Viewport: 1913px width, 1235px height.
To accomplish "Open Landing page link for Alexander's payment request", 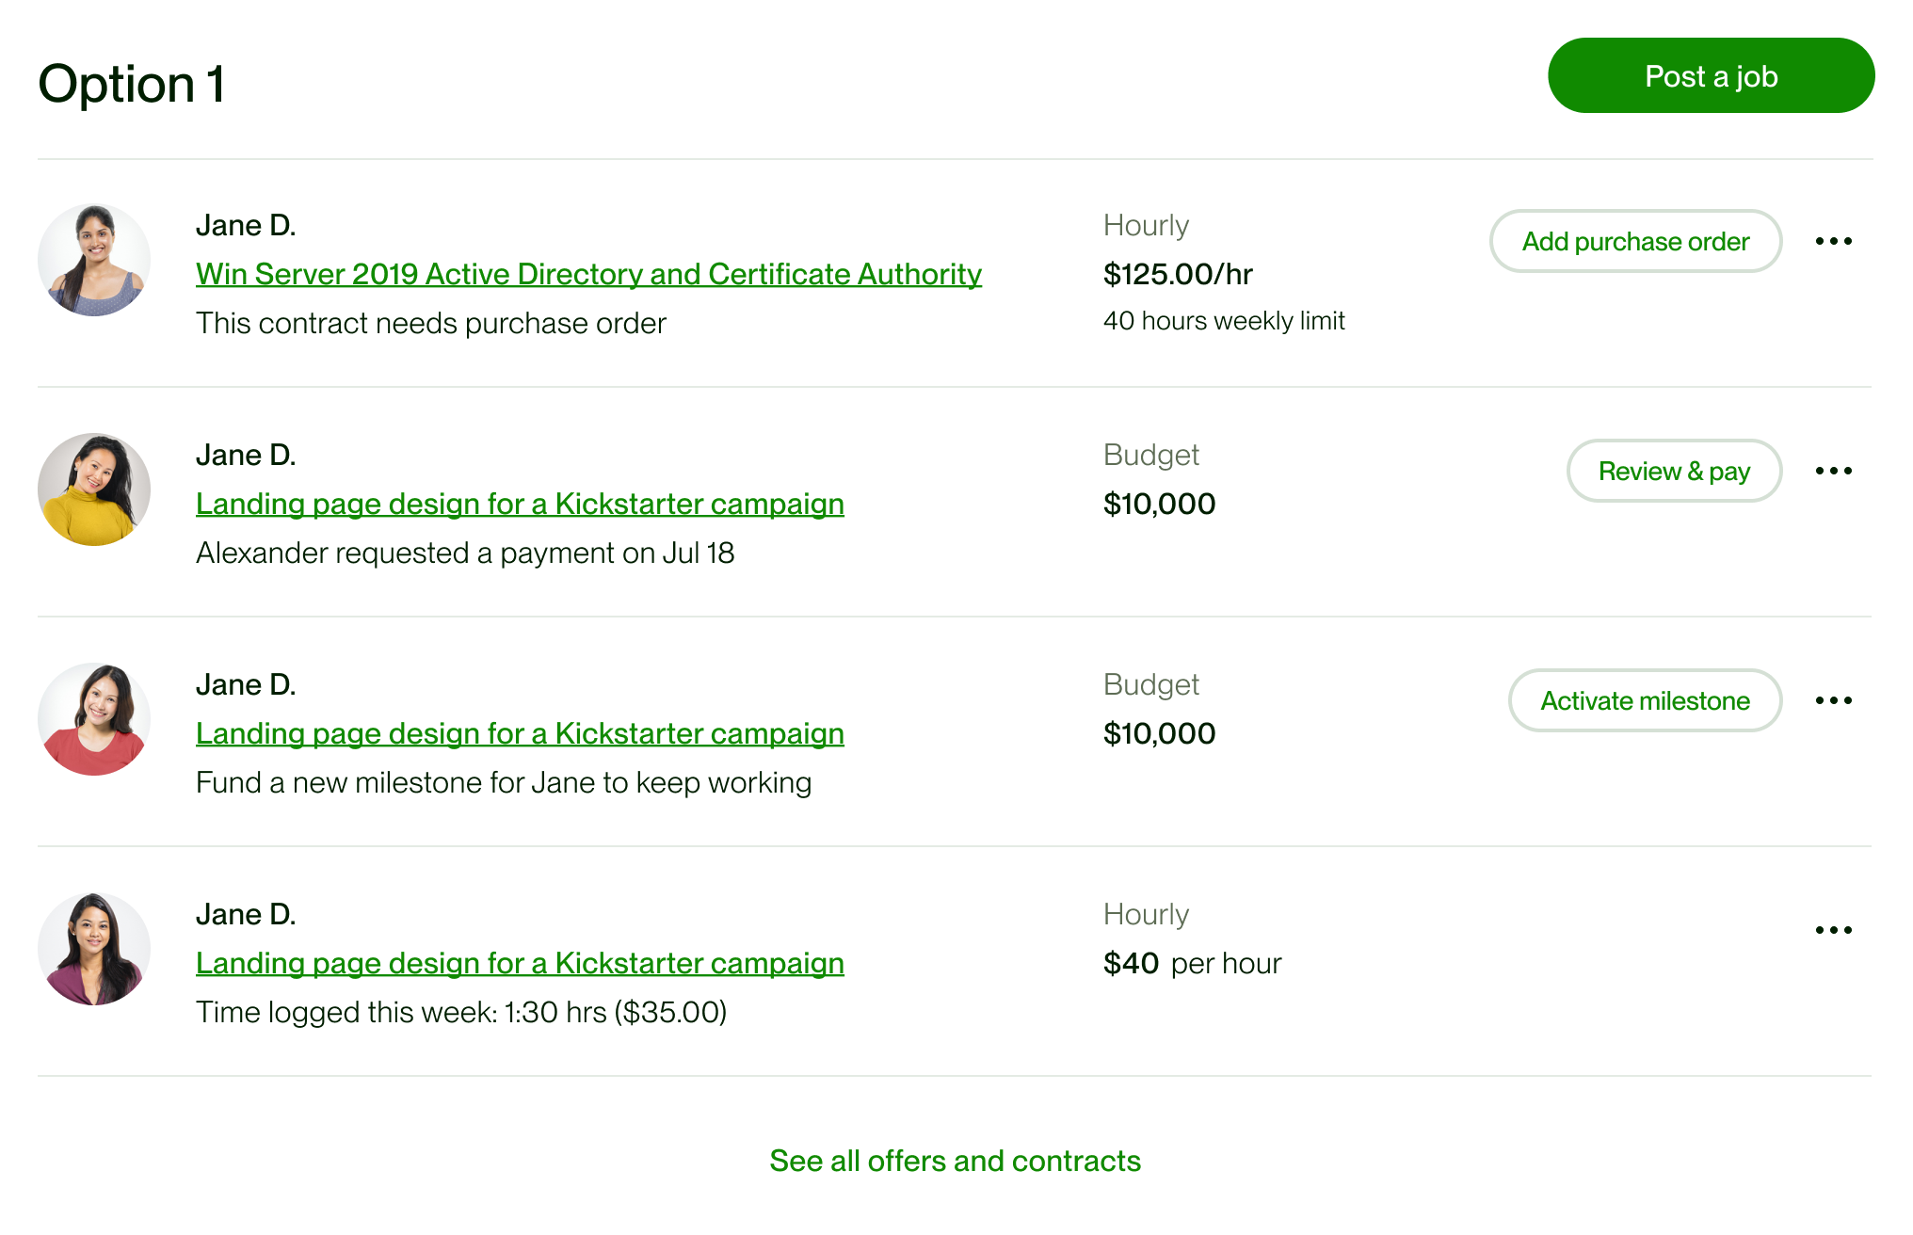I will pyautogui.click(x=520, y=504).
